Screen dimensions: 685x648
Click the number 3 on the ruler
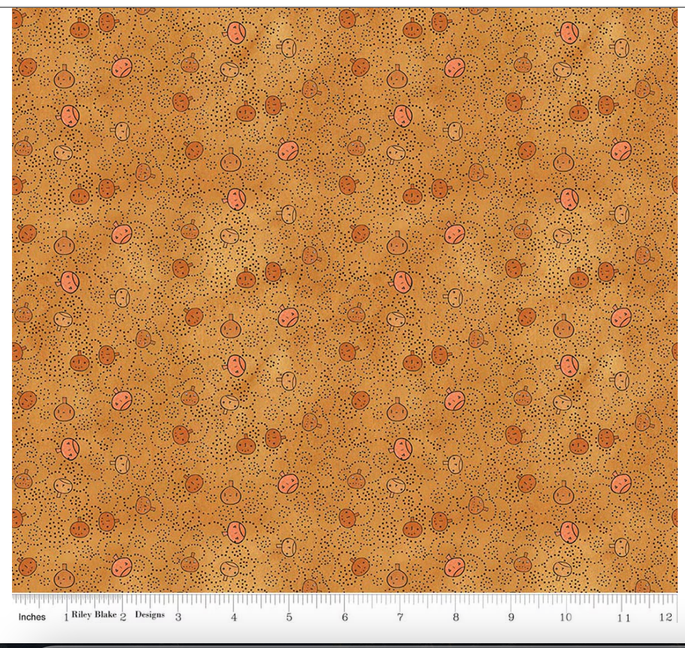tap(178, 617)
